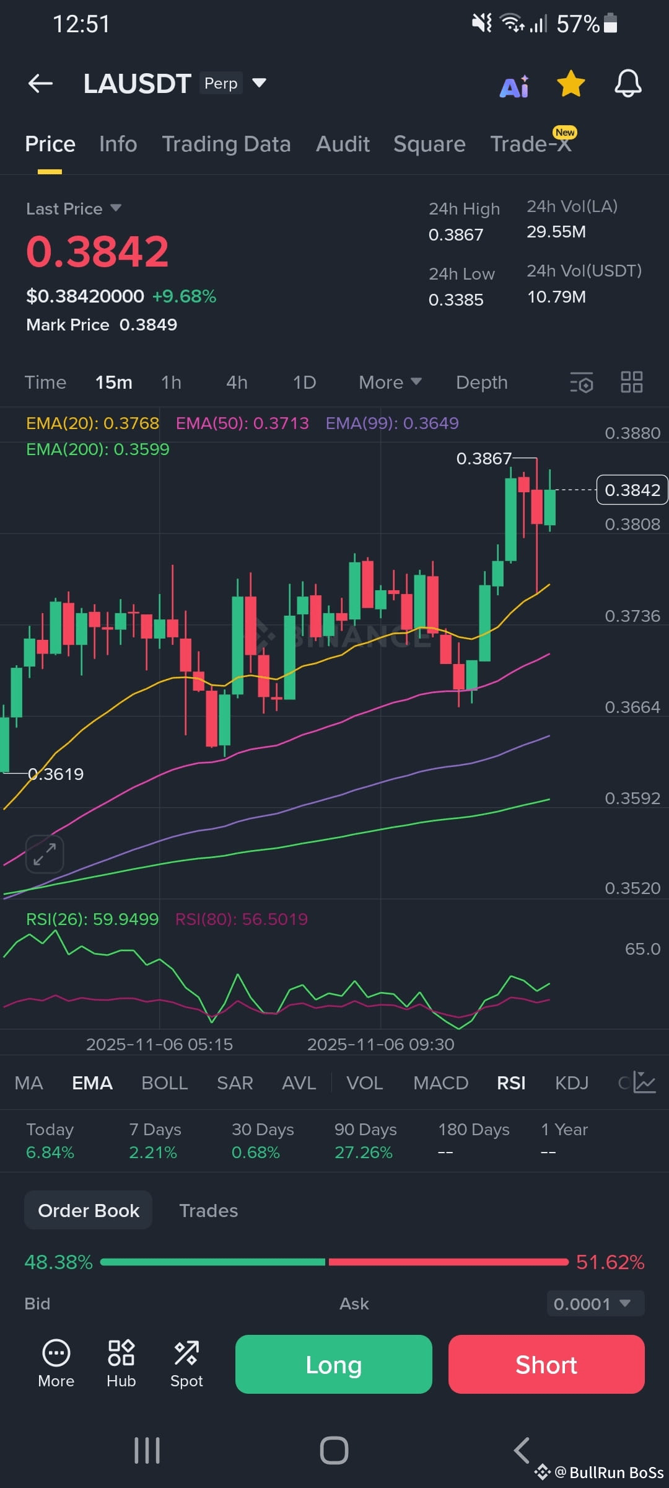Viewport: 669px width, 1488px height.
Task: Tap the red Short button
Action: click(546, 1364)
